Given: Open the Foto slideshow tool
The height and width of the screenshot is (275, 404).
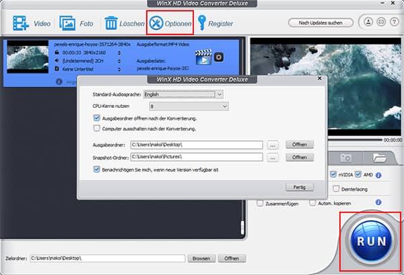Looking at the screenshot, I should (67, 23).
